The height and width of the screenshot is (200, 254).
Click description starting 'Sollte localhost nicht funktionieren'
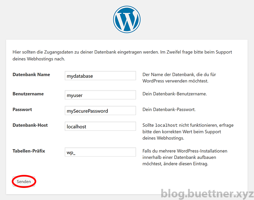coord(188,132)
